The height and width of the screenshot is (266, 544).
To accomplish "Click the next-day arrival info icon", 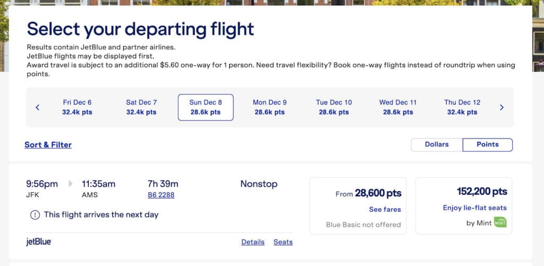I will point(35,215).
